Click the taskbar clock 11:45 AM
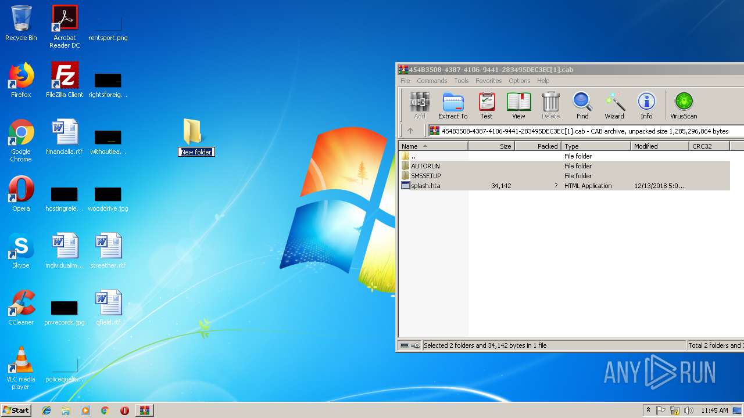 pyautogui.click(x=714, y=410)
